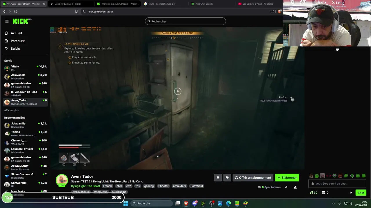Open le_vendeur_de_lead channel in sidebar

click(26, 94)
